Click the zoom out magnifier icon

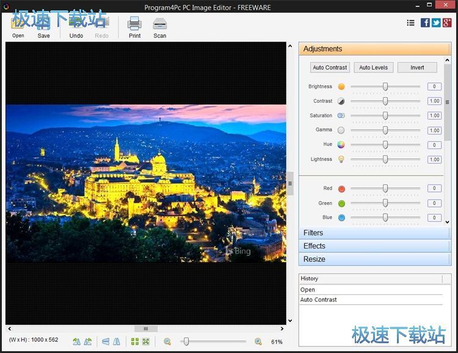(x=167, y=342)
